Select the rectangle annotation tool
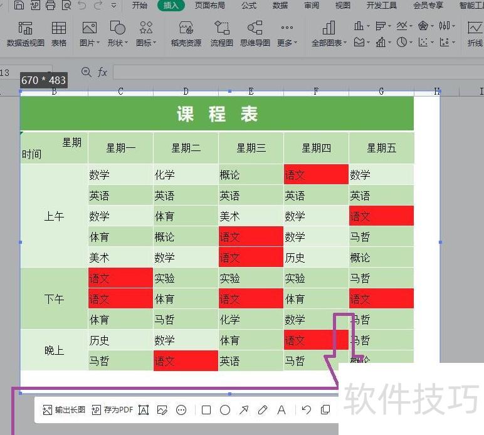Viewport: 484px width, 435px height. coord(206,410)
